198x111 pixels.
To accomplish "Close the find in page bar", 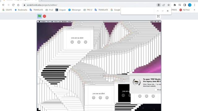I will (168, 11).
